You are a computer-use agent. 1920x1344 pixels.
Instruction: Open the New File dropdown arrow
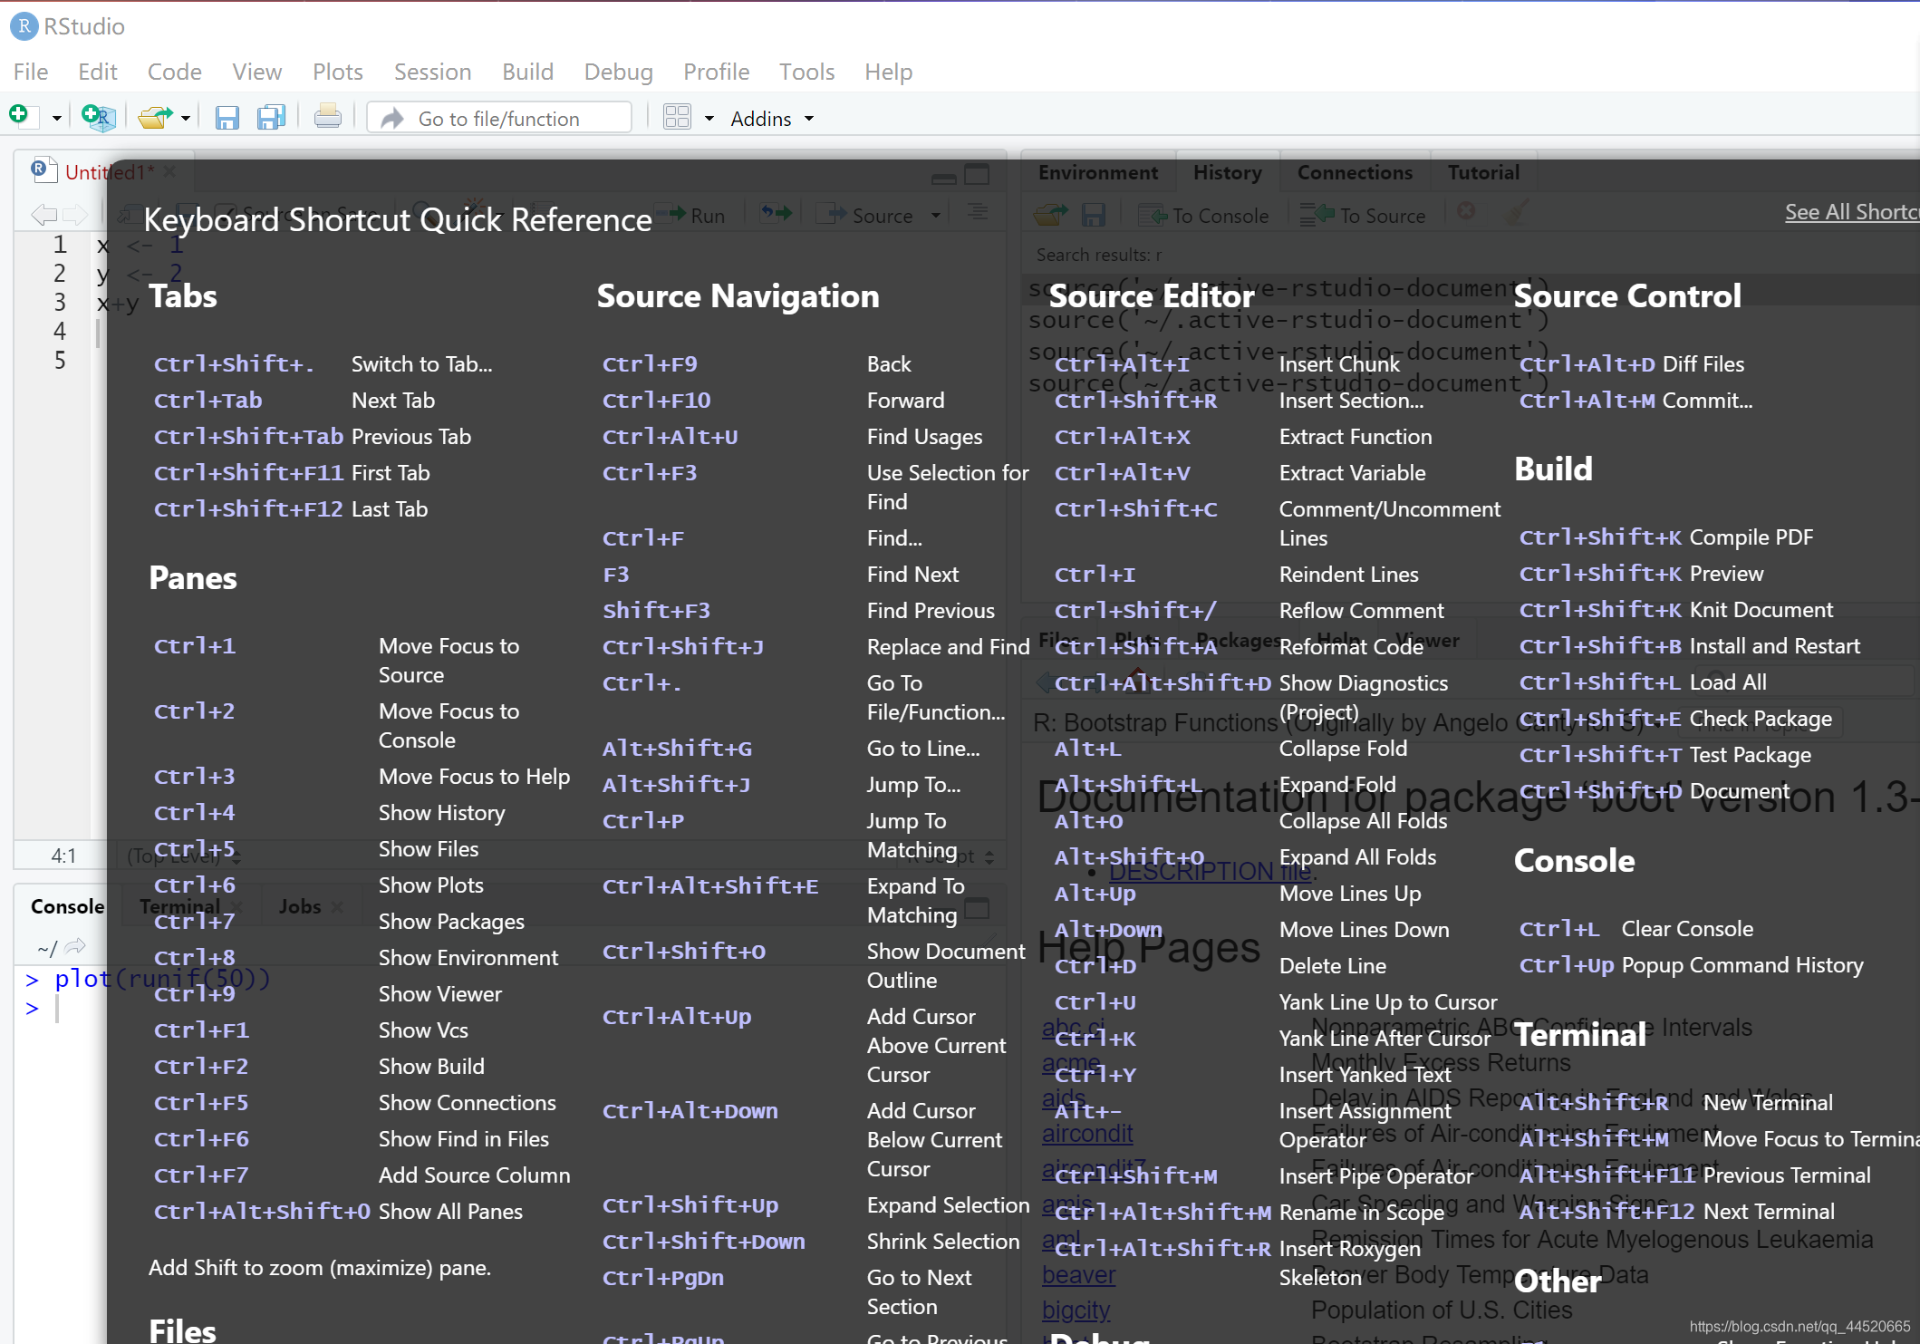[56, 119]
